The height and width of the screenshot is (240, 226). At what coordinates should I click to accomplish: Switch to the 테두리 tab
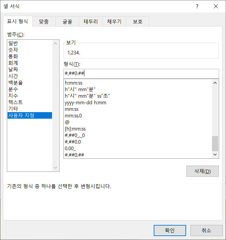[91, 22]
